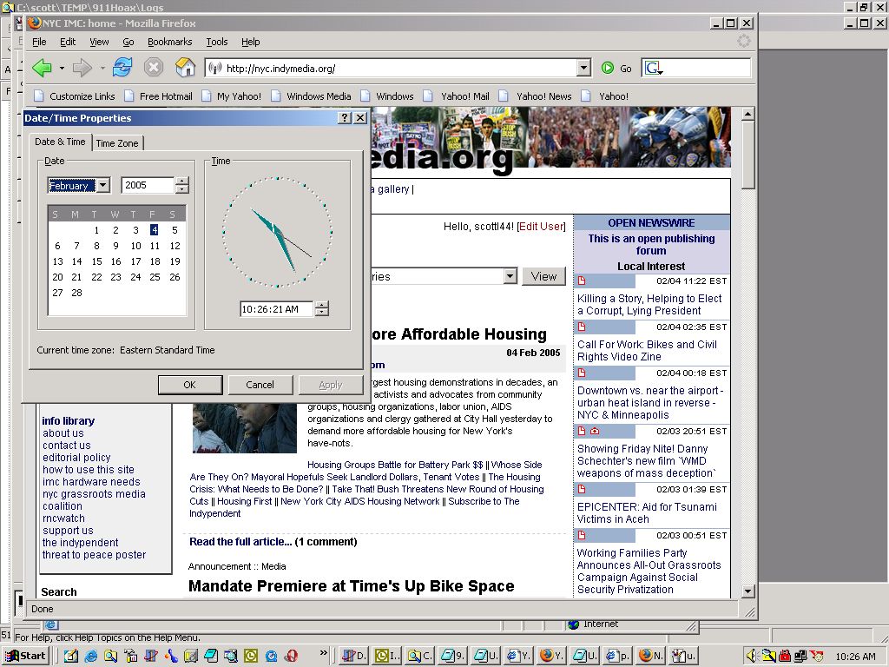Open the Bookmarks menu
The image size is (889, 667).
[x=169, y=42]
